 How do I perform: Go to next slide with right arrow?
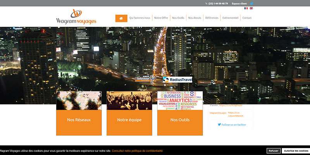305,56
